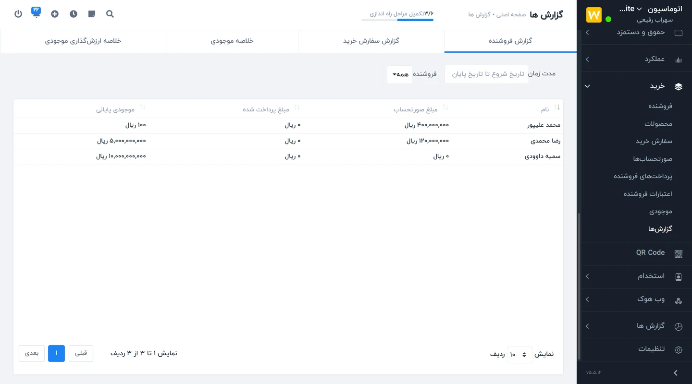Sort table by نام column arrows
This screenshot has width=692, height=384.
pyautogui.click(x=557, y=108)
